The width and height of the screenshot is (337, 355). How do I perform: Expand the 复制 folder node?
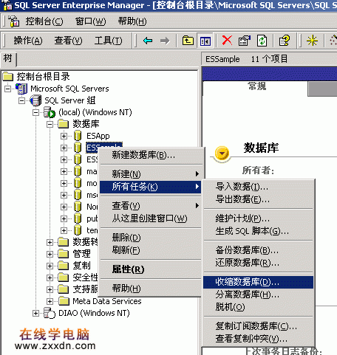click(50, 266)
